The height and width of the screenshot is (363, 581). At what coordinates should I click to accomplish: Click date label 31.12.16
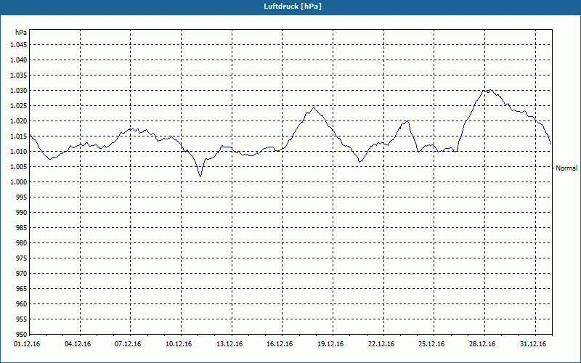pos(533,344)
